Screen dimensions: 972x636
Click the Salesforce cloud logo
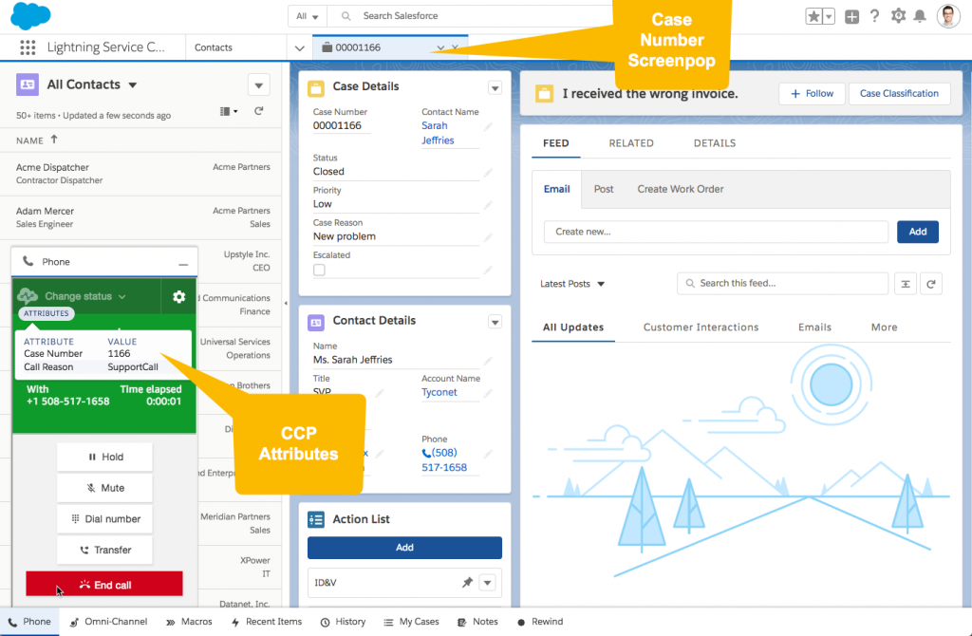(30, 16)
